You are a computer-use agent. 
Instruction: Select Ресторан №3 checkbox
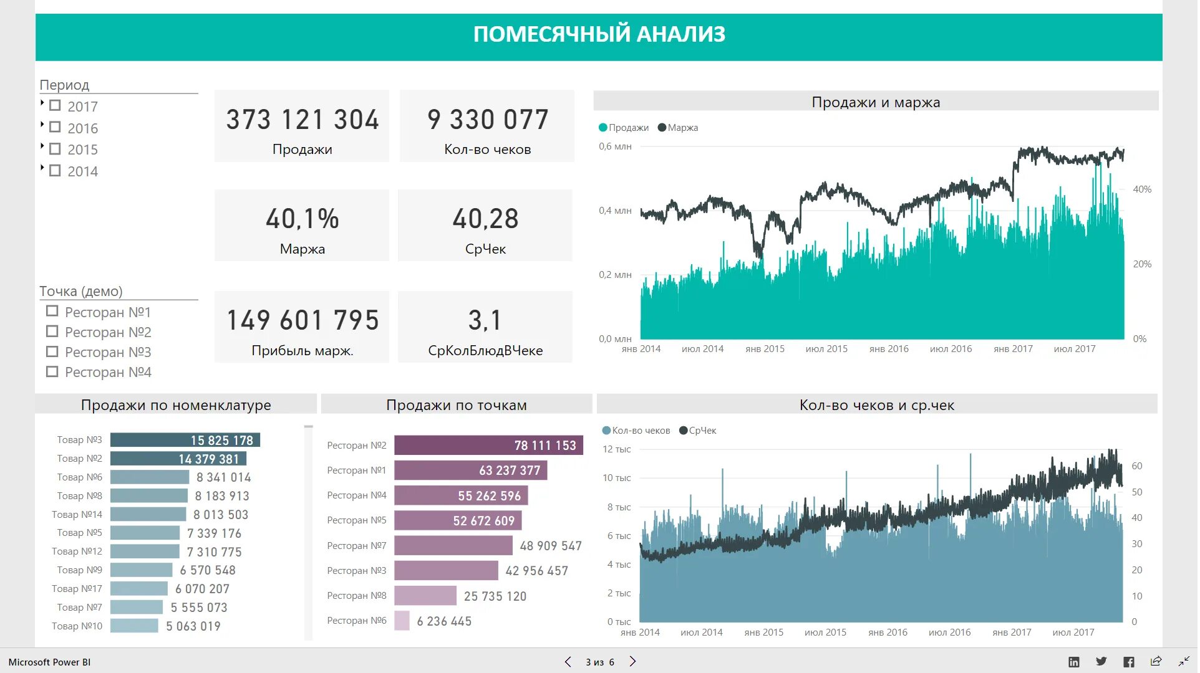point(52,352)
